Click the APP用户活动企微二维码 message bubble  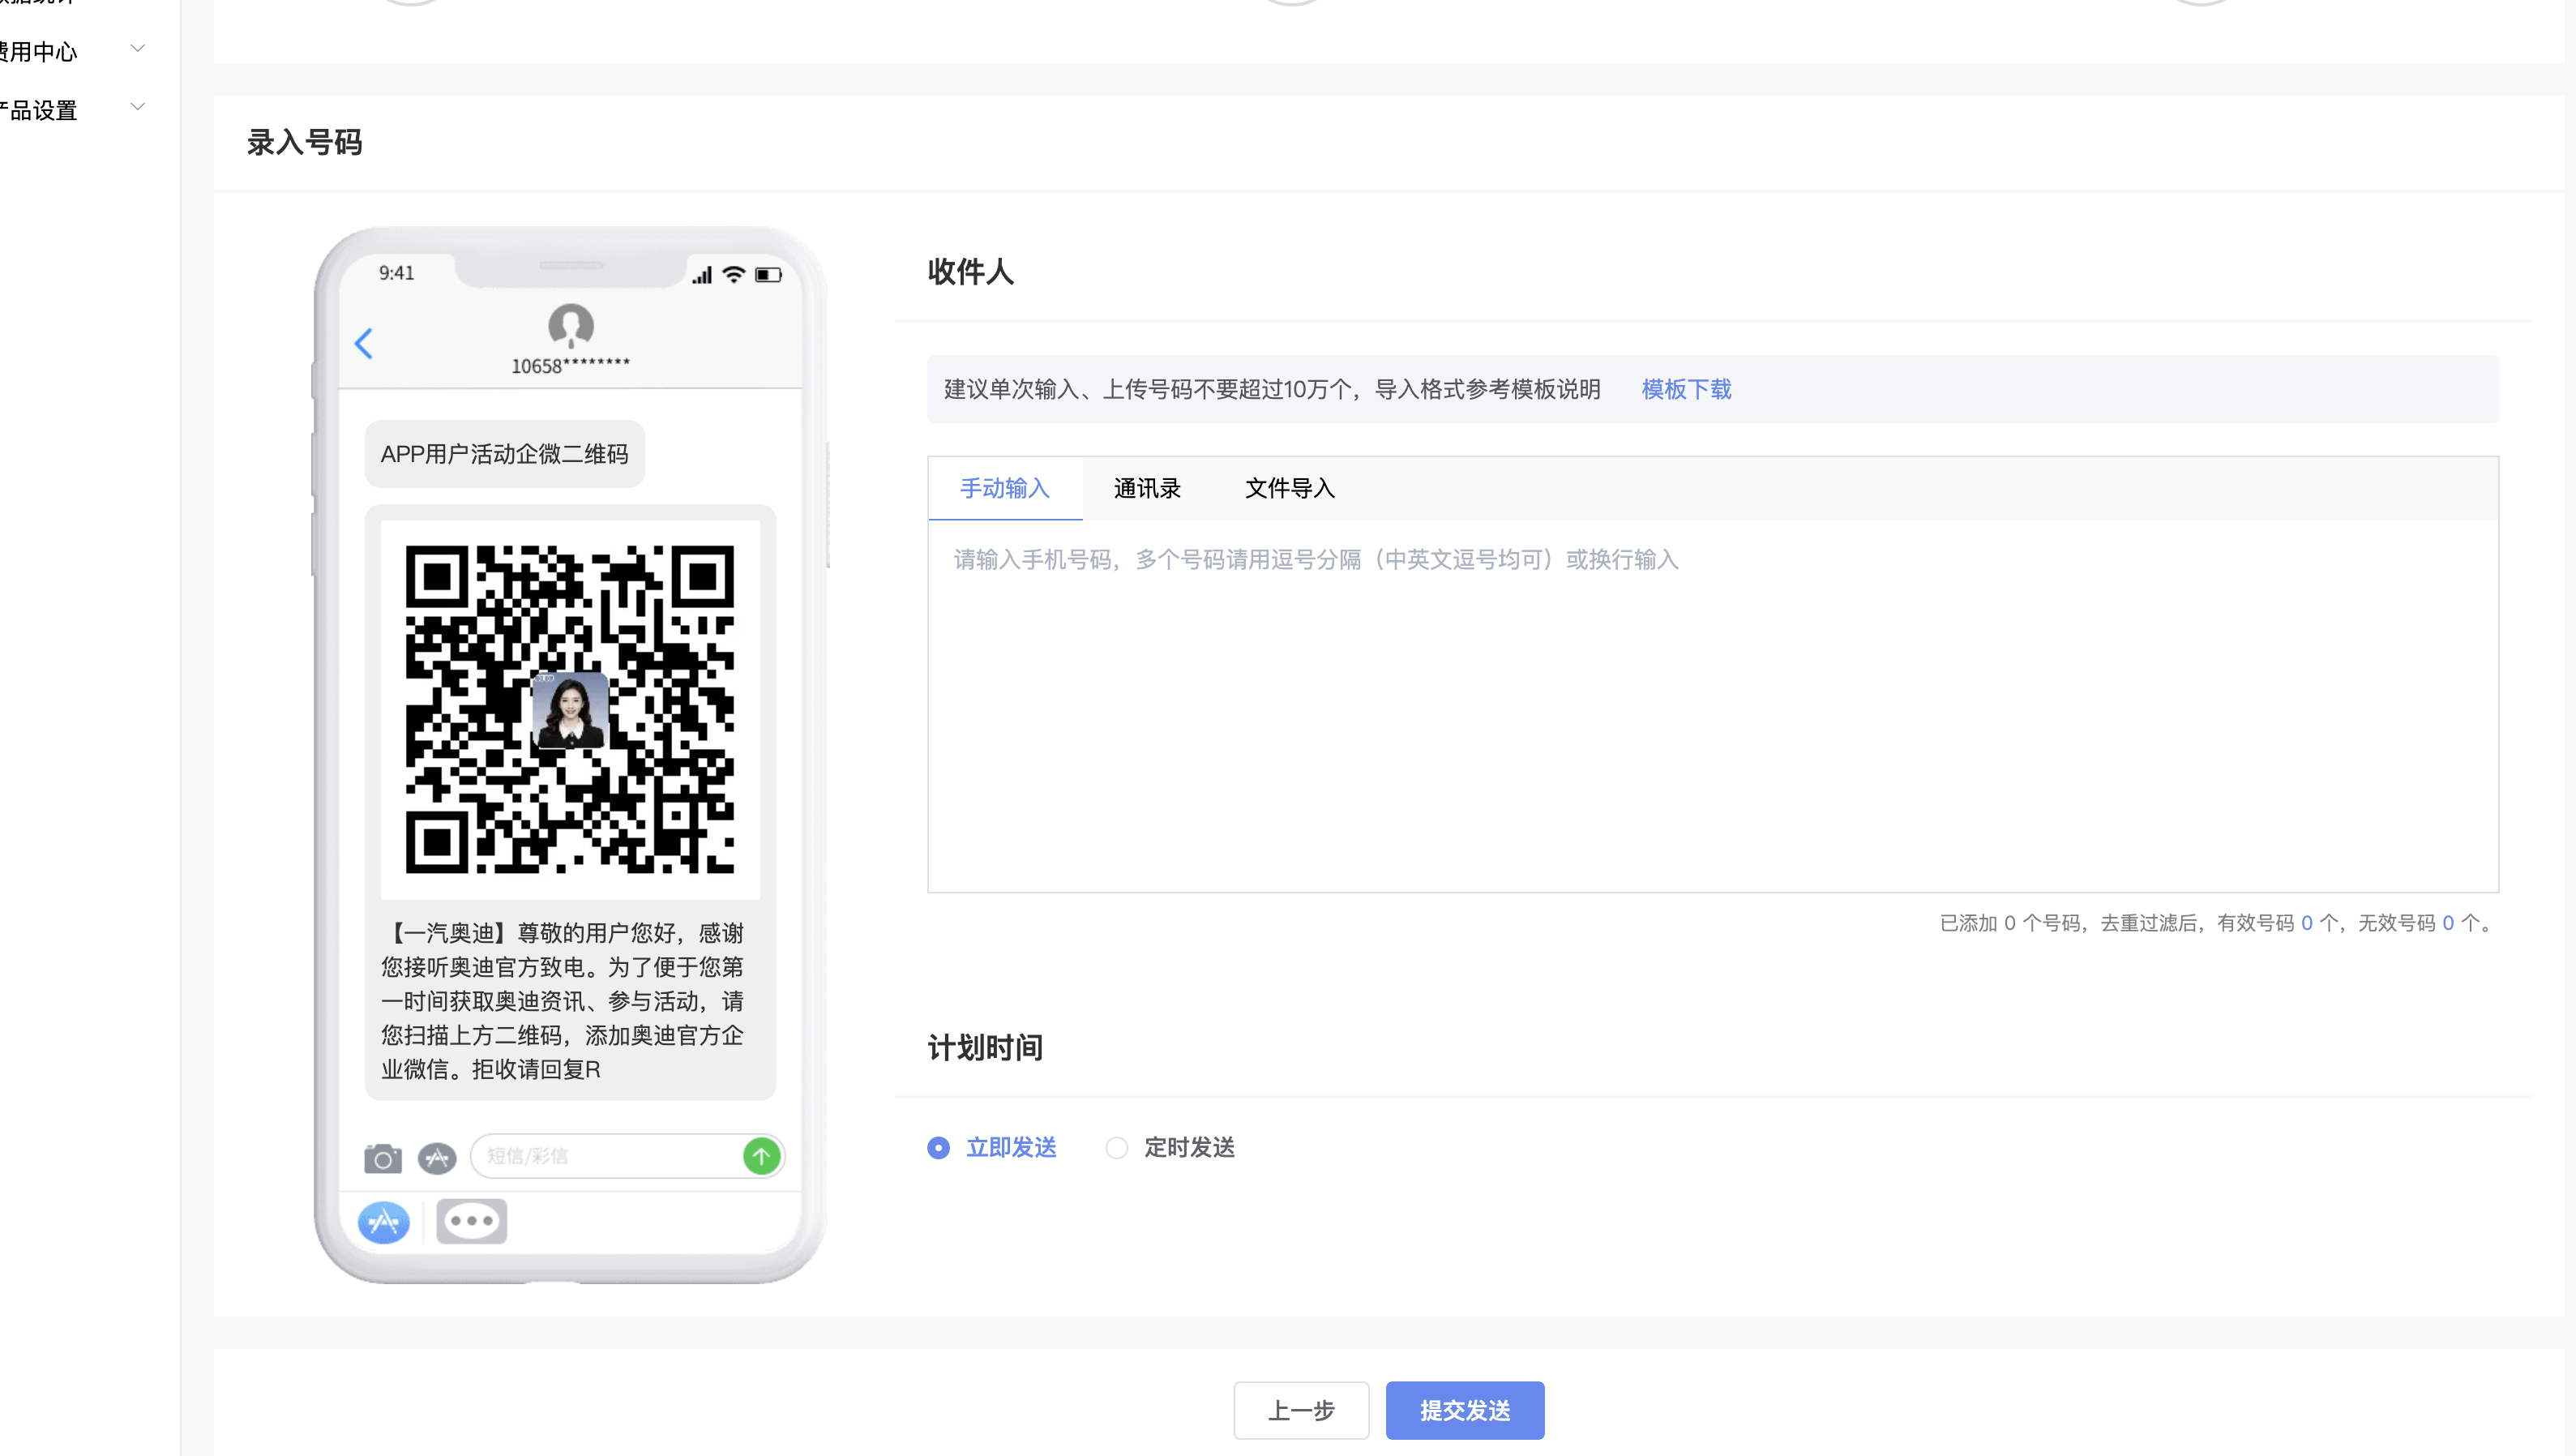505,454
